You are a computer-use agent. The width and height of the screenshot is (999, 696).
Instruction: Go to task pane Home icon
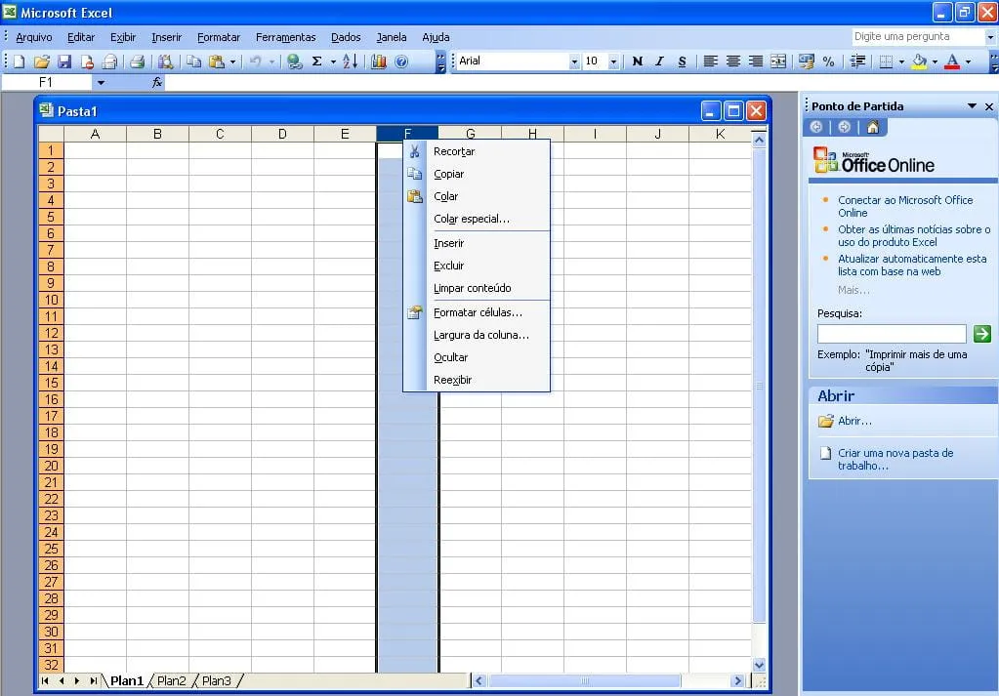tap(873, 127)
